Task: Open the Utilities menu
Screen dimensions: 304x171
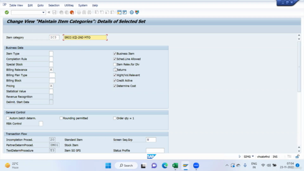Action: point(69,5)
